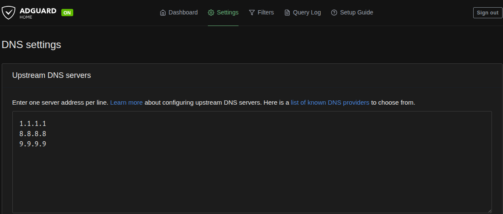503x214 pixels.
Task: Click the house icon beside Dashboard
Action: 163,13
